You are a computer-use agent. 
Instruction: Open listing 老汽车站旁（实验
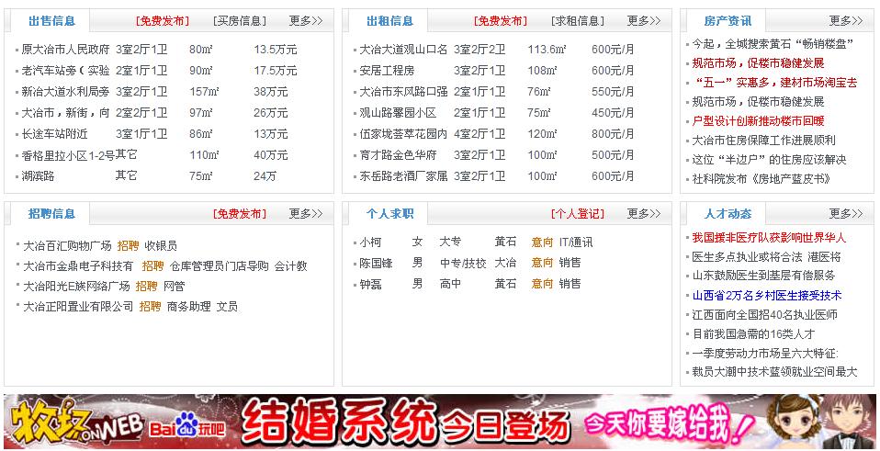pos(65,71)
